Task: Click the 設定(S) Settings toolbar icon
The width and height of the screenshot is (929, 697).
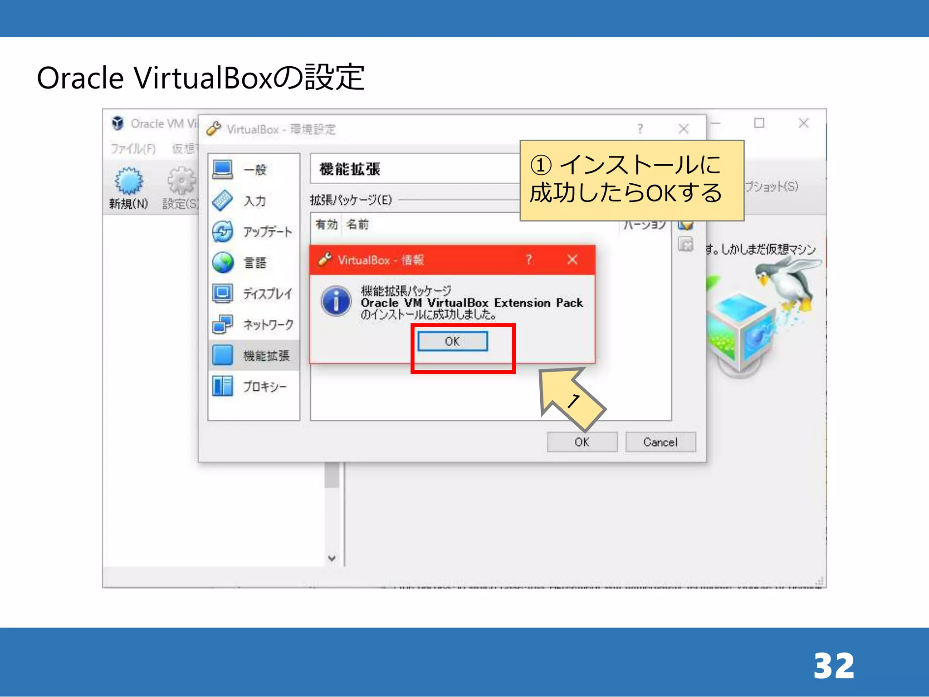Action: tap(181, 188)
